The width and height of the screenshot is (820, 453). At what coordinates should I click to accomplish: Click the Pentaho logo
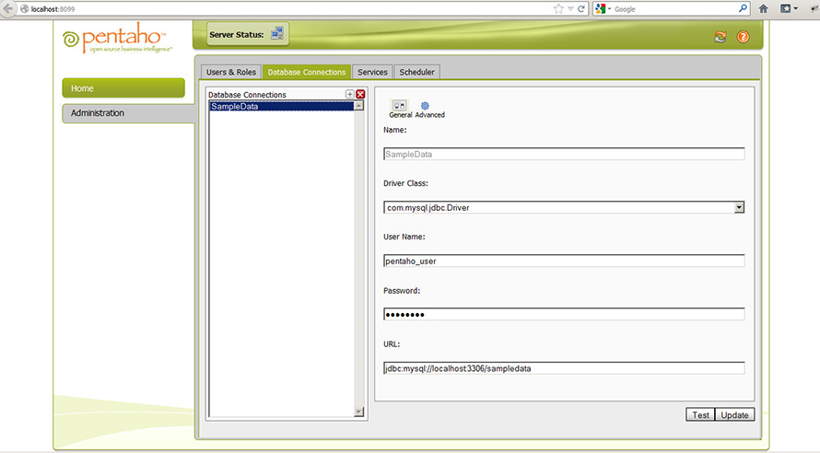pyautogui.click(x=118, y=38)
